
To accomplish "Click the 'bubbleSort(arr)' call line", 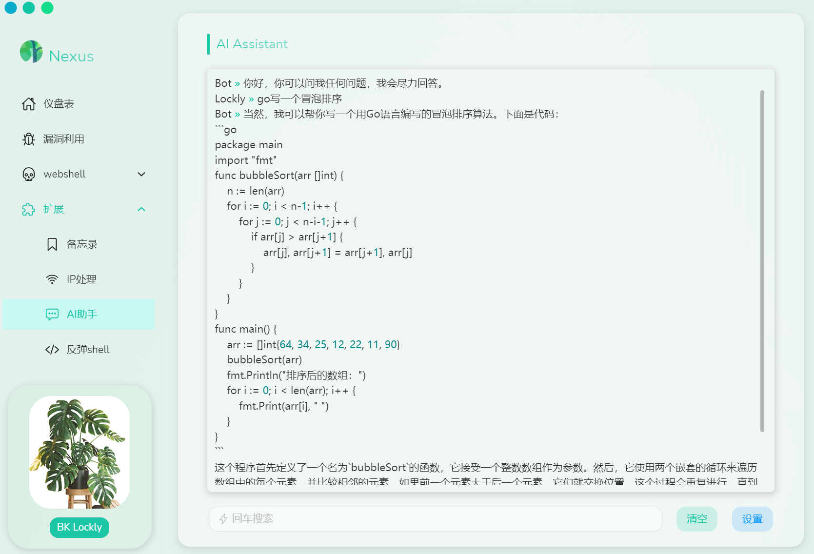I will click(x=264, y=360).
